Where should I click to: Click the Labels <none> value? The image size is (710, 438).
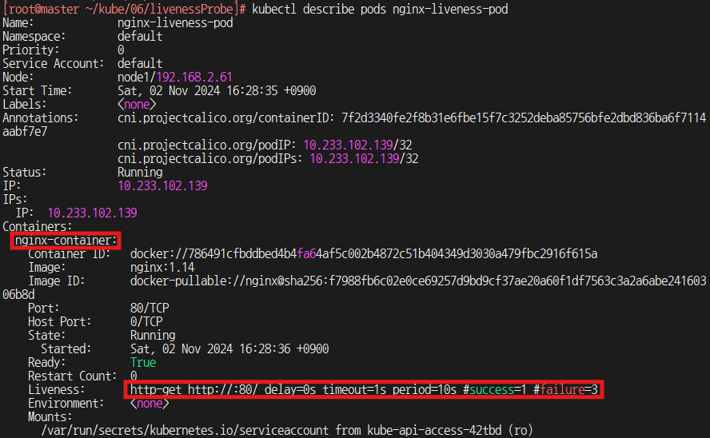(x=137, y=104)
